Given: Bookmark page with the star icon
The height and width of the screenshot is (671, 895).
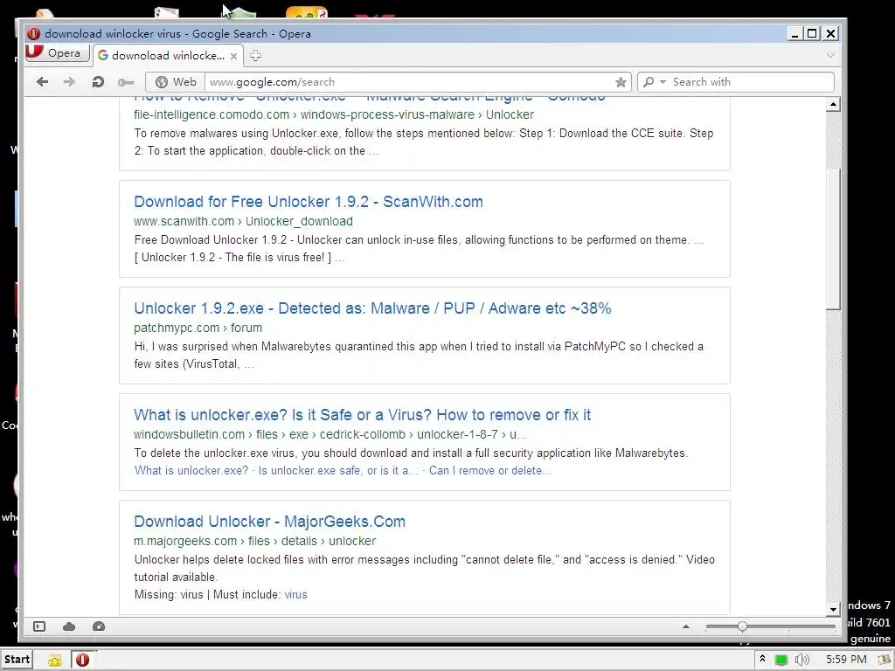Looking at the screenshot, I should click(x=621, y=82).
